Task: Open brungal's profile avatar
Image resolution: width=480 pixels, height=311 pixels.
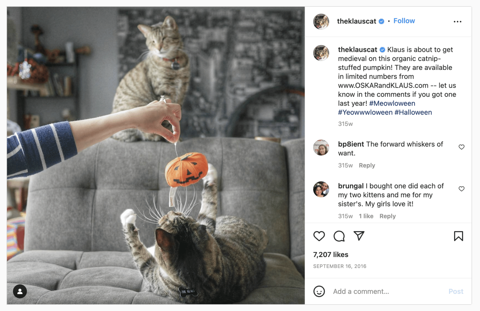Action: click(x=321, y=189)
